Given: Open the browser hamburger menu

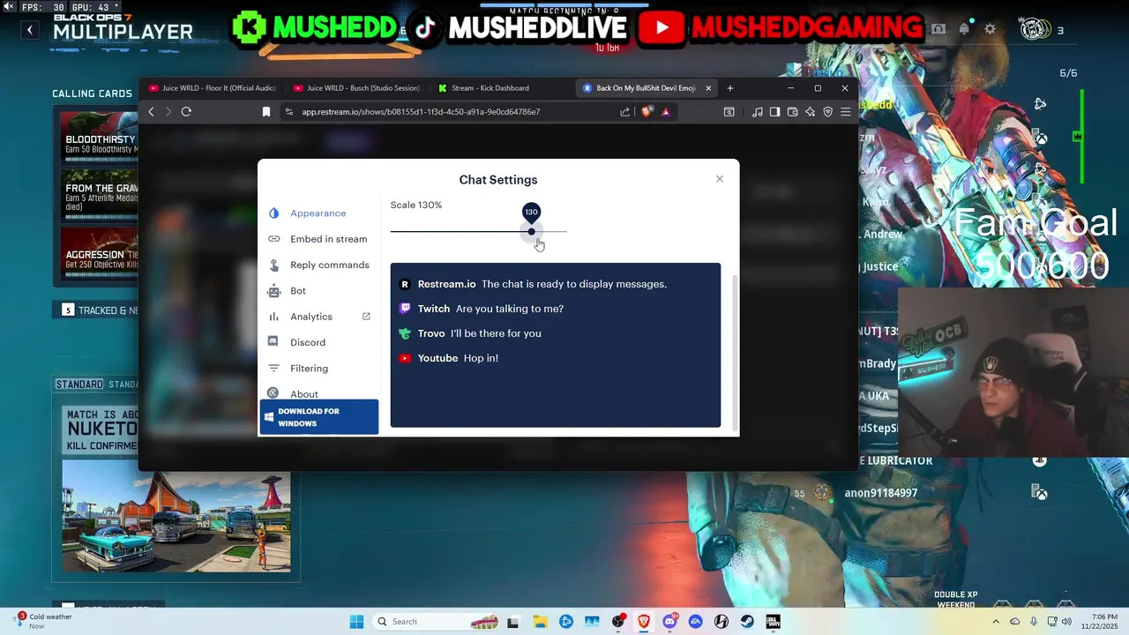Looking at the screenshot, I should (845, 112).
